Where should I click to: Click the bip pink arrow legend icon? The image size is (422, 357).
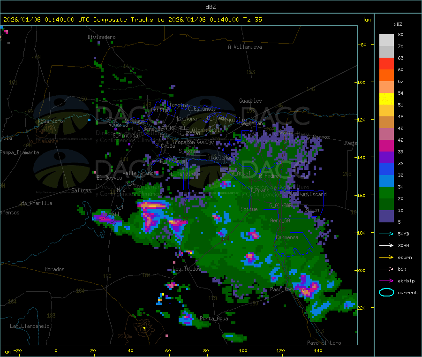click(x=386, y=269)
